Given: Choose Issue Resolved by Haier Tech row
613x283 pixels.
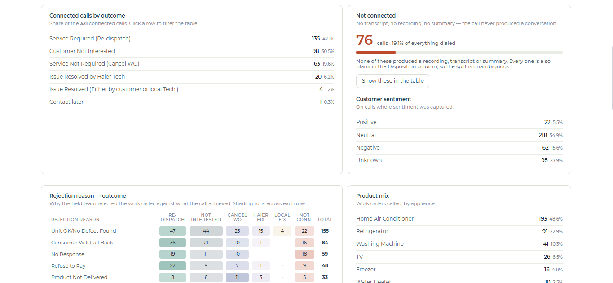Looking at the screenshot, I should click(192, 77).
